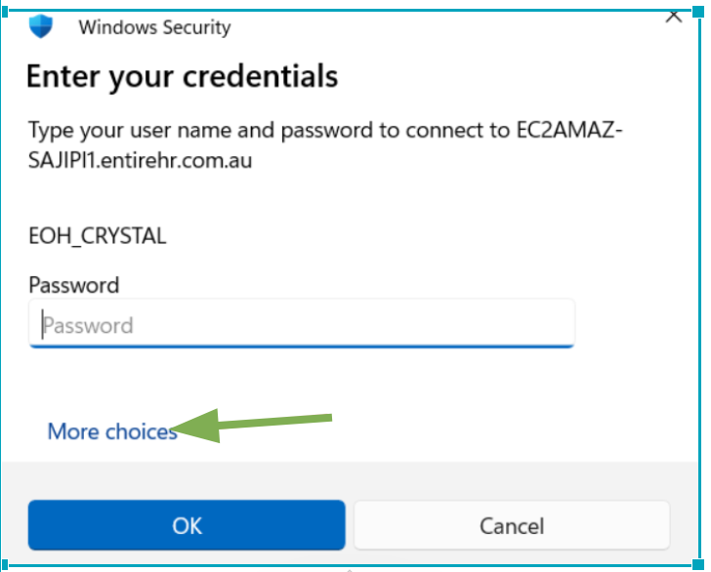Click the "Enter your credentials" heading

click(x=182, y=76)
